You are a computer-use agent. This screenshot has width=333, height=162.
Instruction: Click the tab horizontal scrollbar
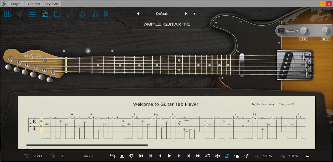click(87, 145)
